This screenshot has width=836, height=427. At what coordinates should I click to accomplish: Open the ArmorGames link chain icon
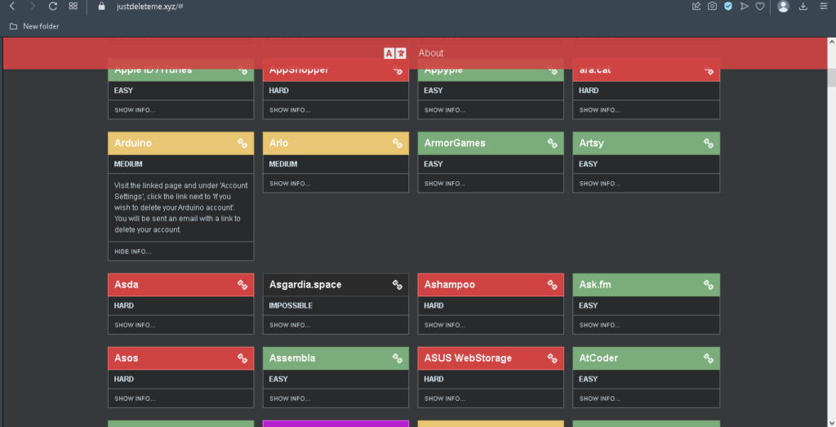pos(553,144)
